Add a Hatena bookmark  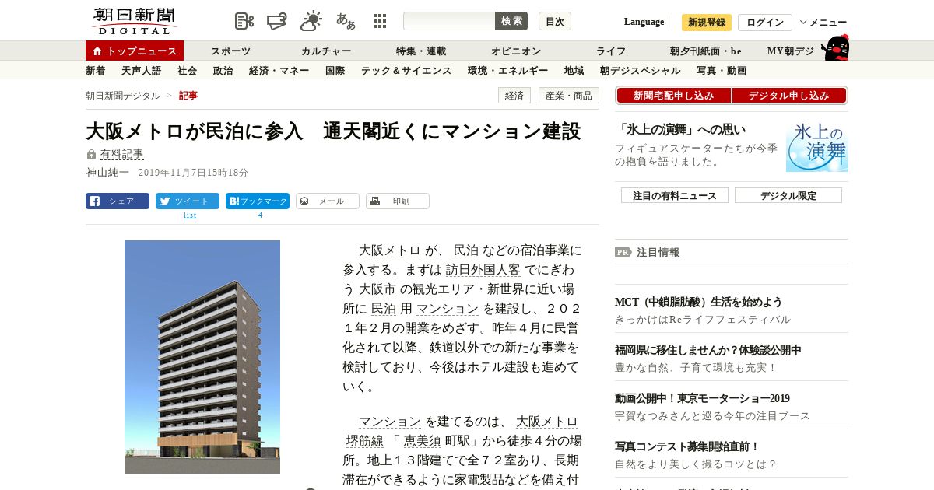(x=258, y=201)
